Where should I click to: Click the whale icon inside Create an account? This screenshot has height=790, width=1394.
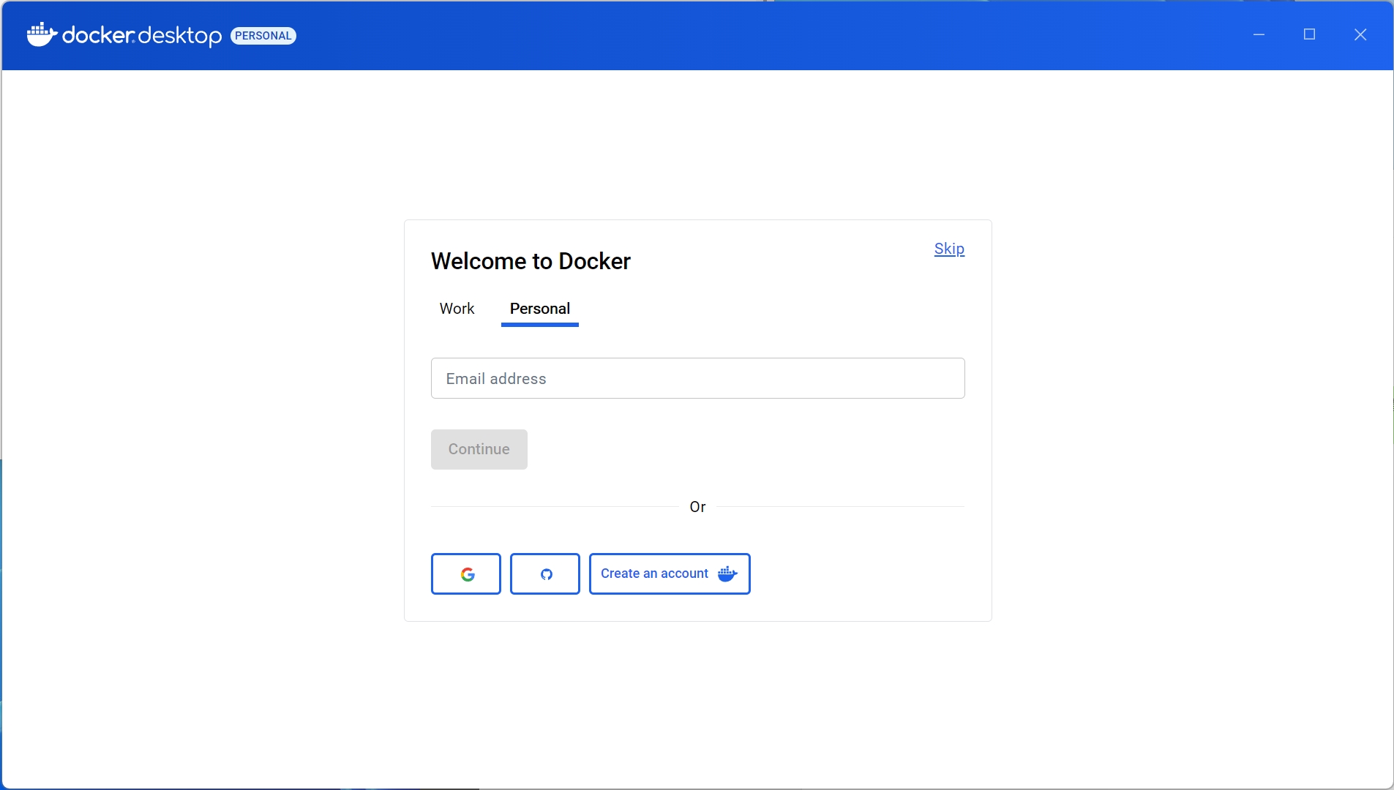[x=727, y=574]
